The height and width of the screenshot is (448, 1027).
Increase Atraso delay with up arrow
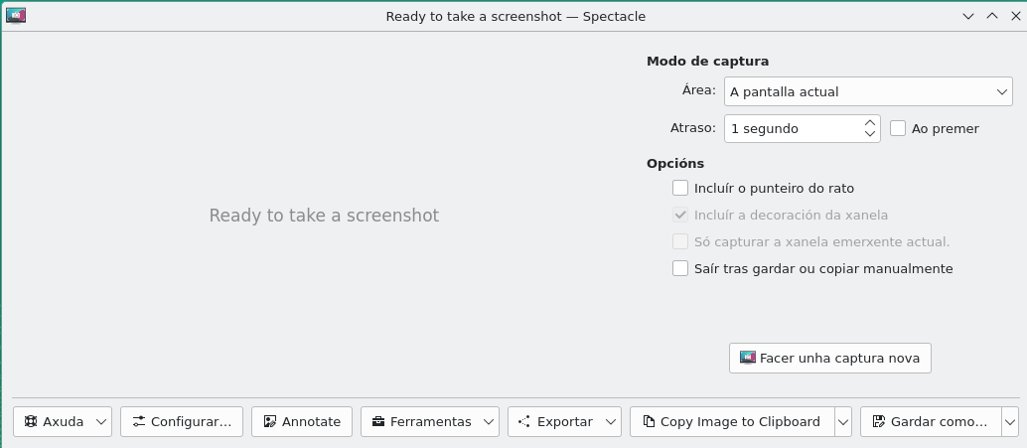click(x=870, y=122)
